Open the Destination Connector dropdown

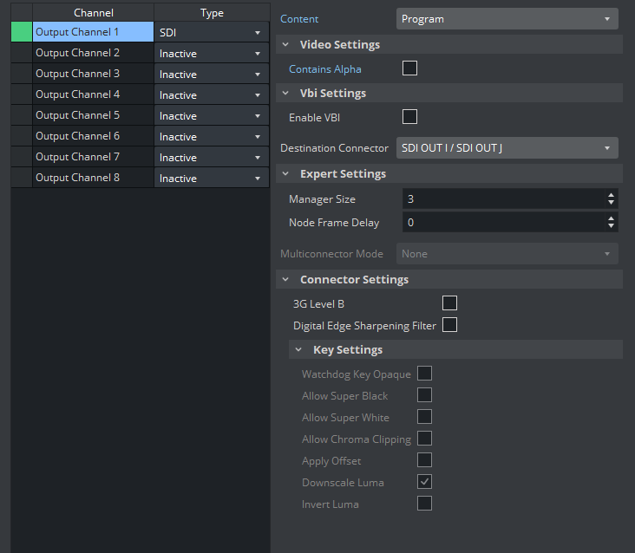click(x=507, y=148)
